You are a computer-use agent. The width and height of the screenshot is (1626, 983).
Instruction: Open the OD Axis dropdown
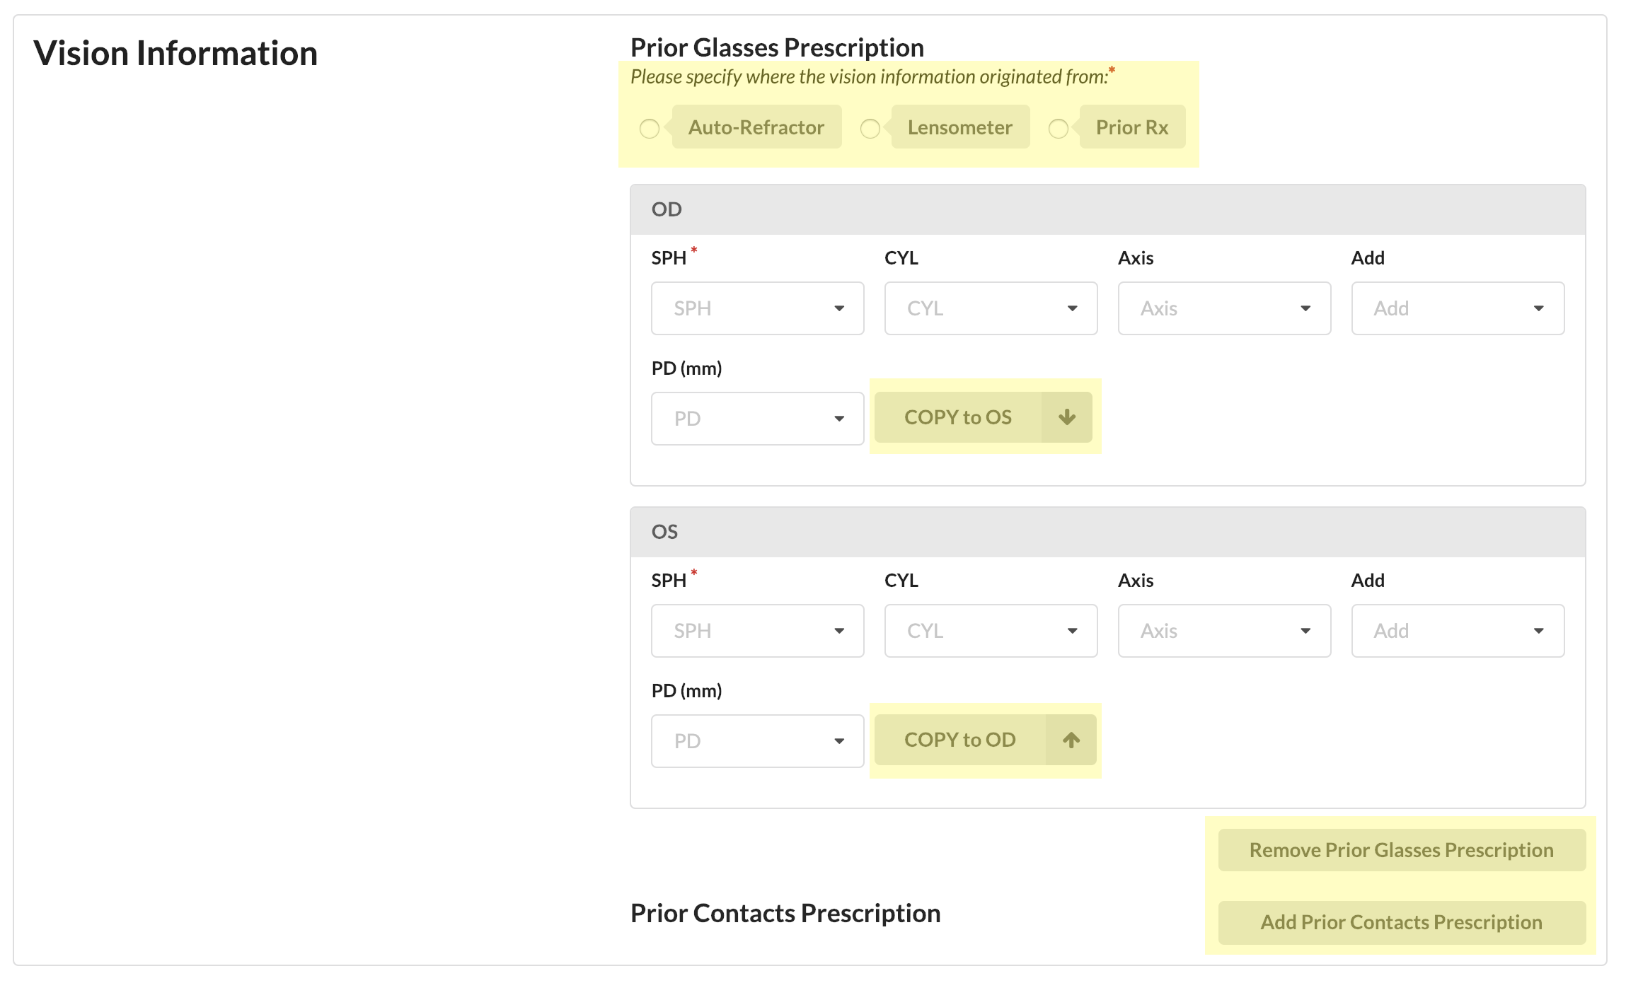1224,308
